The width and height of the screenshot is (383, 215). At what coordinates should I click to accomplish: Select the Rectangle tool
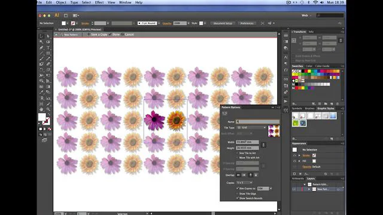point(48,53)
